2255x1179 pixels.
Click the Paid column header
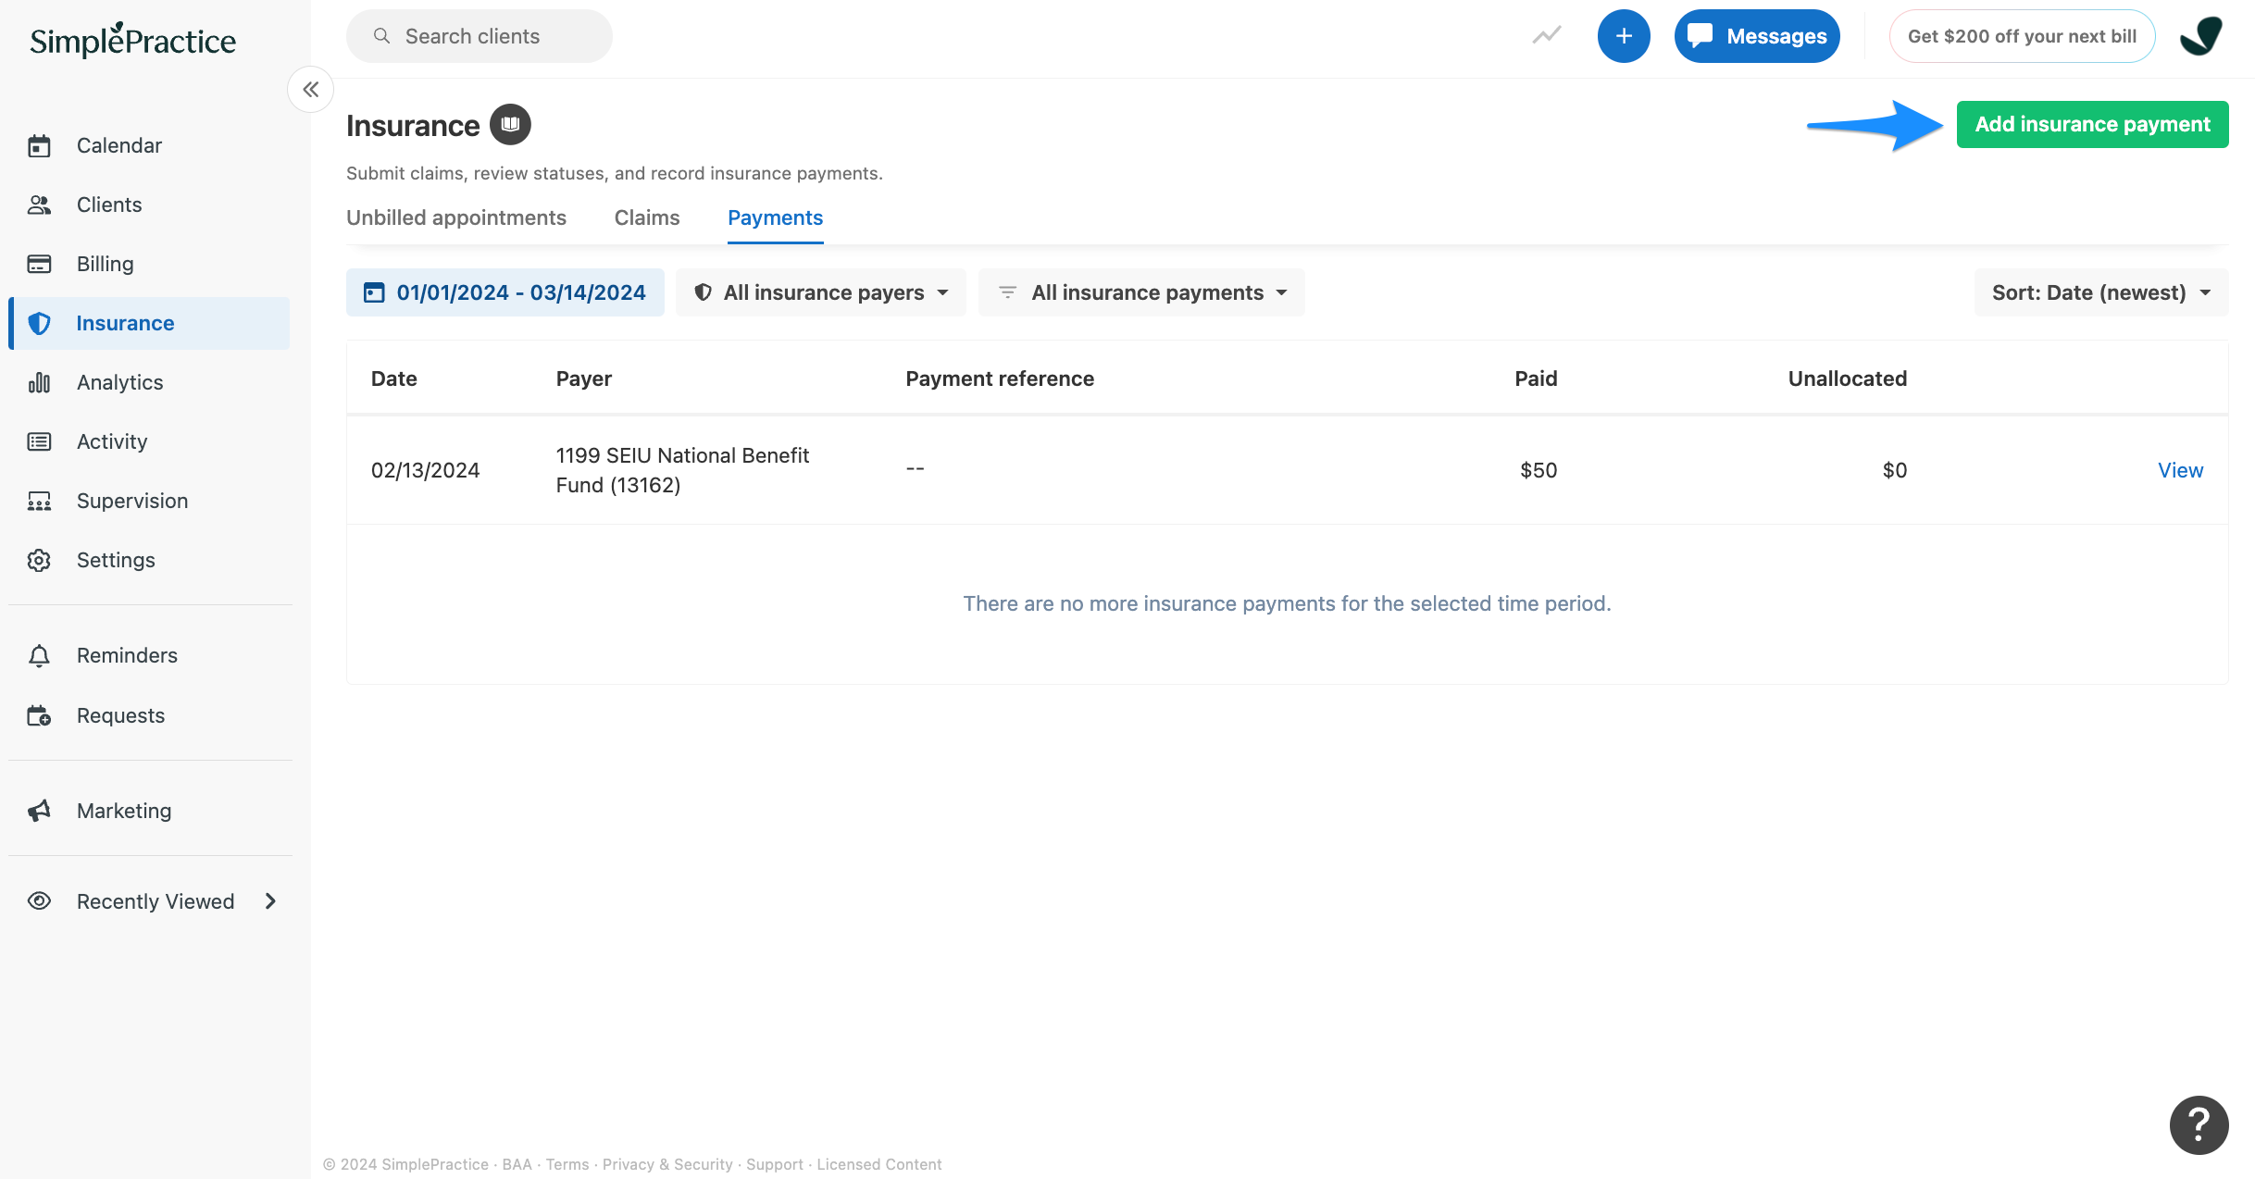tap(1536, 379)
